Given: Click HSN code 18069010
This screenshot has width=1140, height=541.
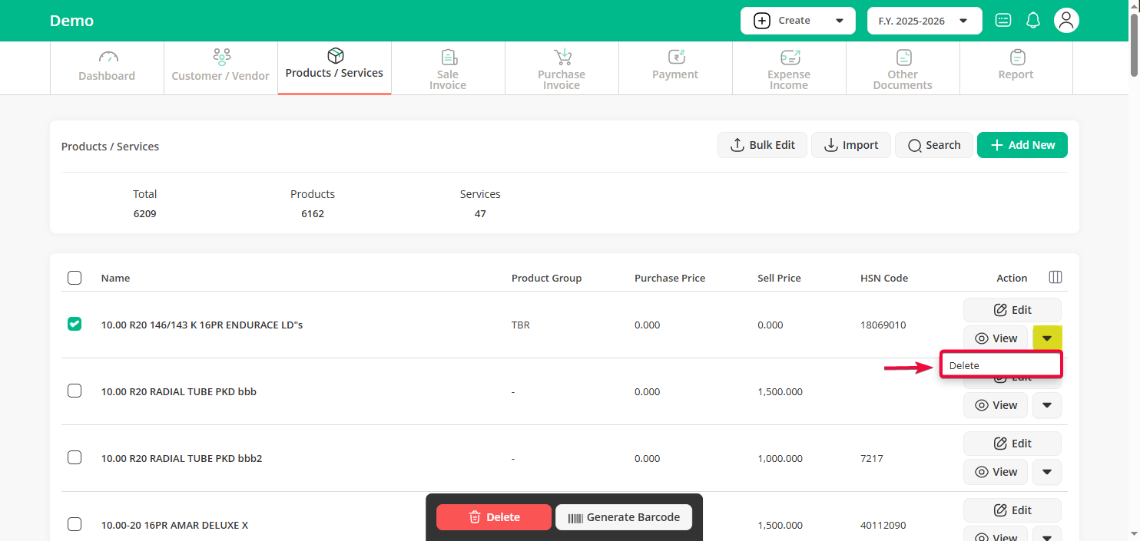Looking at the screenshot, I should 883,325.
